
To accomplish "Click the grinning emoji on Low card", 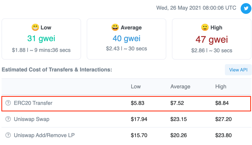I will [35, 28].
